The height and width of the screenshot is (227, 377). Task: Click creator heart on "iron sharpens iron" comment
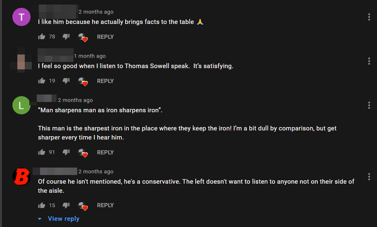click(83, 153)
